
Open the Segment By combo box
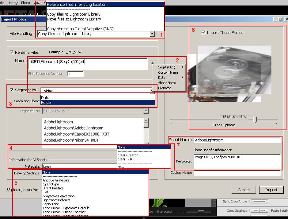tap(97, 91)
